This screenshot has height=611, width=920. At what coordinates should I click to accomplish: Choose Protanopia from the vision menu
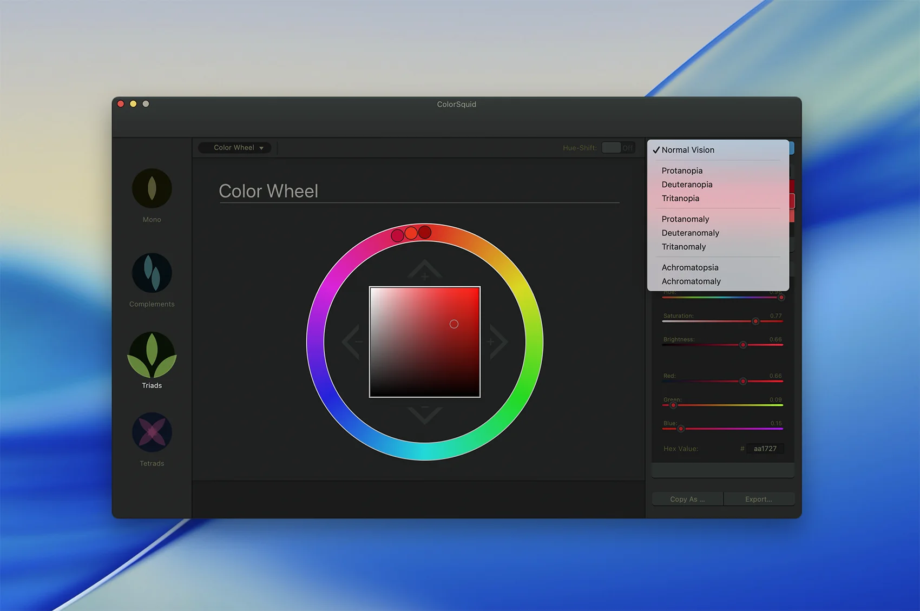(682, 170)
